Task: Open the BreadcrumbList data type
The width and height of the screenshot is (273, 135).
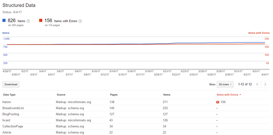Action: [13, 108]
